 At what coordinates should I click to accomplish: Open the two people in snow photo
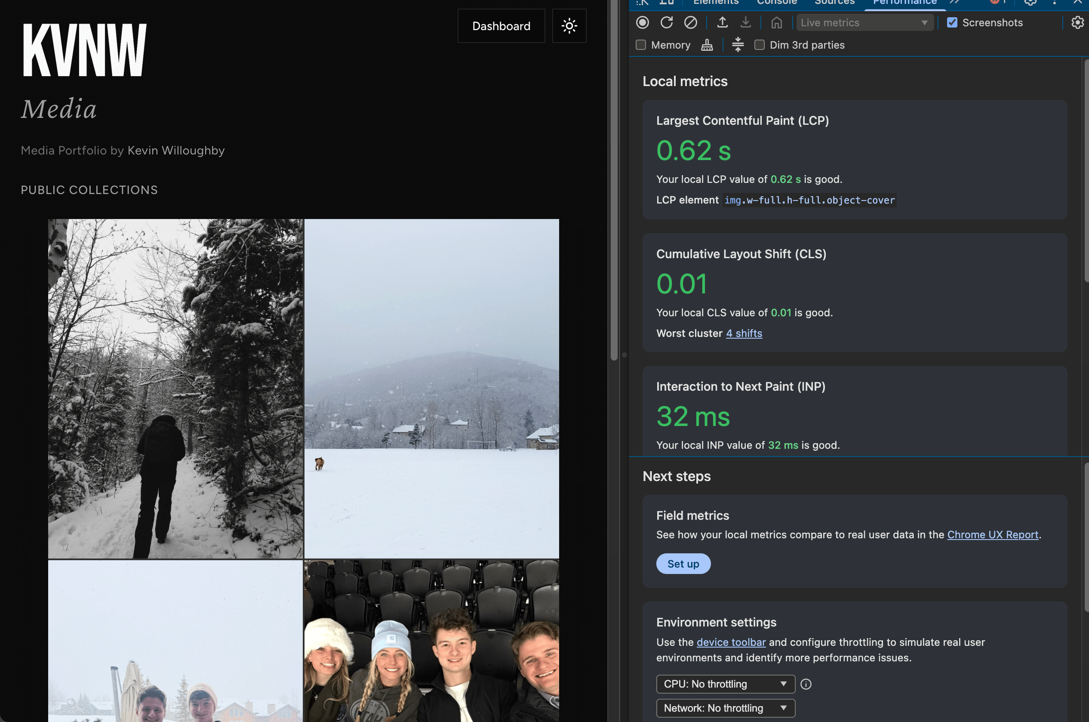[x=175, y=641]
